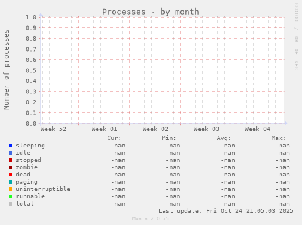Click the green runnable legend swatch
Image resolution: width=302 pixels, height=225 pixels.
click(10, 196)
